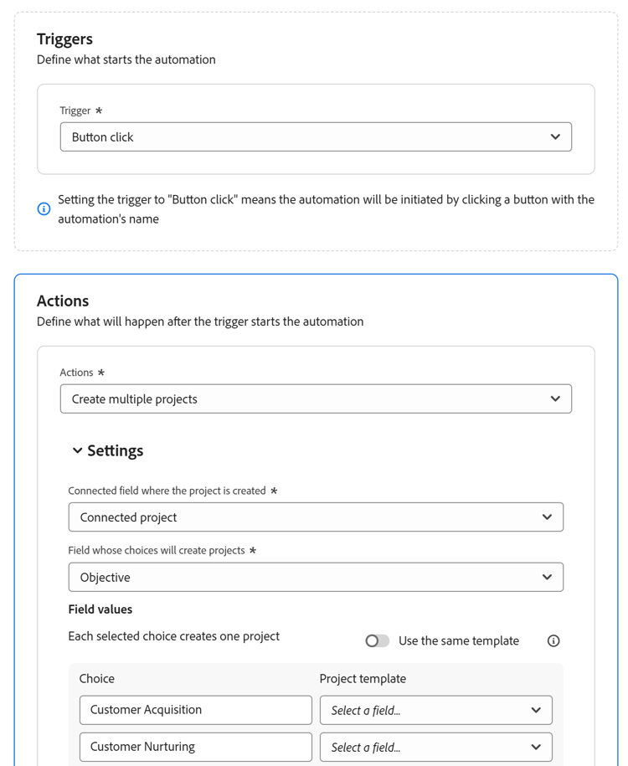Click the Actions section heading
The image size is (628, 766).
[63, 301]
